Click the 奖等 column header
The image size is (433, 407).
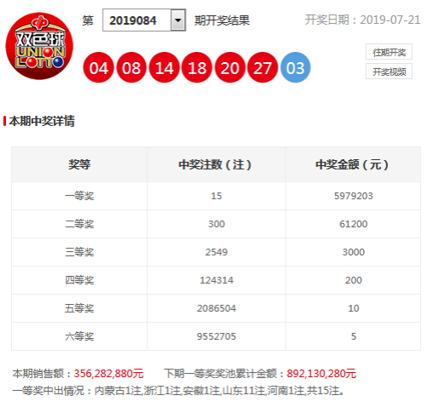[x=79, y=164]
